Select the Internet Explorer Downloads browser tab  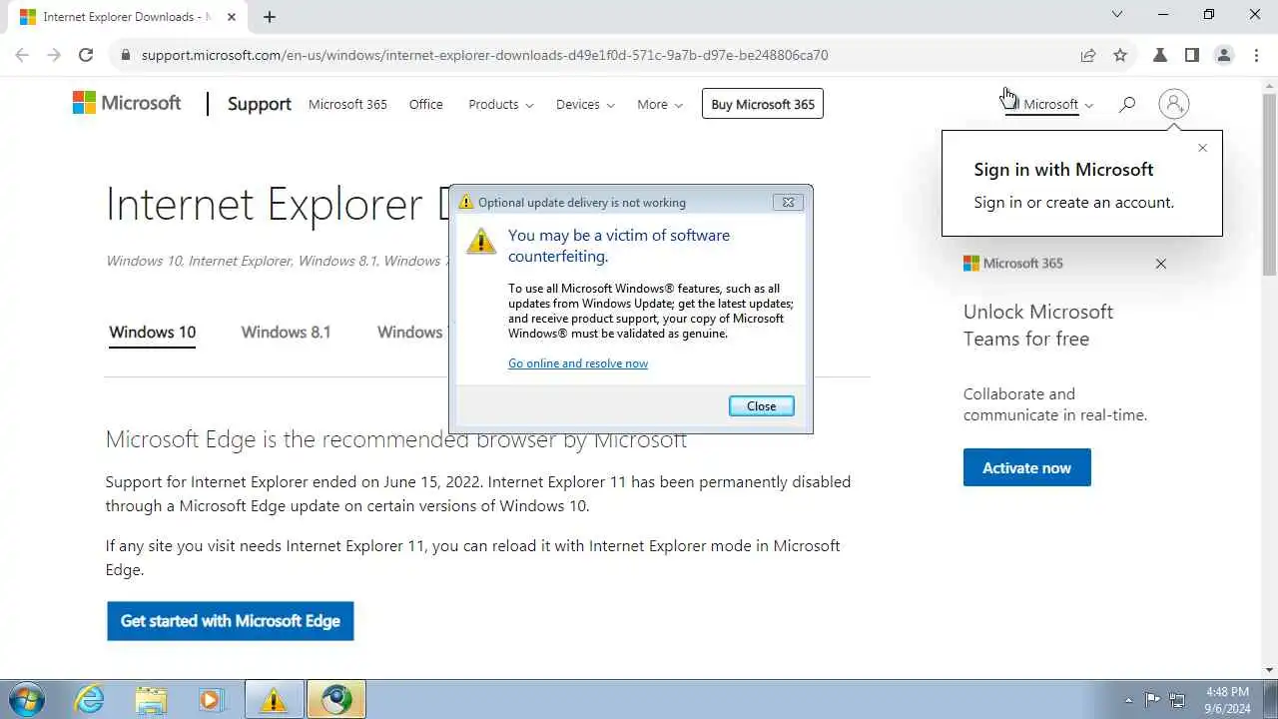click(x=126, y=17)
